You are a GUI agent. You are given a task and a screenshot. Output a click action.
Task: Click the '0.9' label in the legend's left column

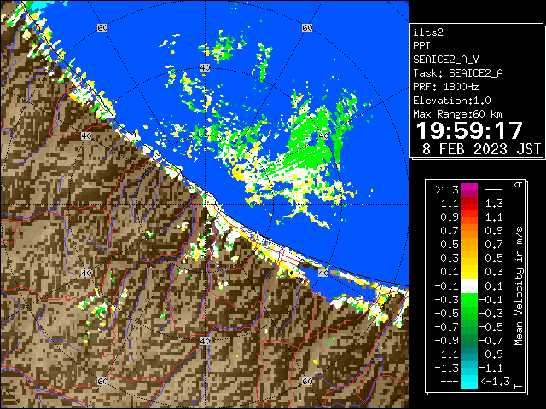click(x=450, y=217)
